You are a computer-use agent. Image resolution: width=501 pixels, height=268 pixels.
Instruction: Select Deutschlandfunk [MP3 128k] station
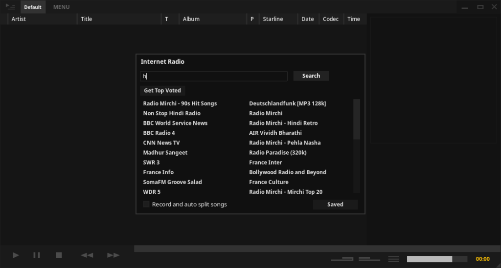point(288,103)
